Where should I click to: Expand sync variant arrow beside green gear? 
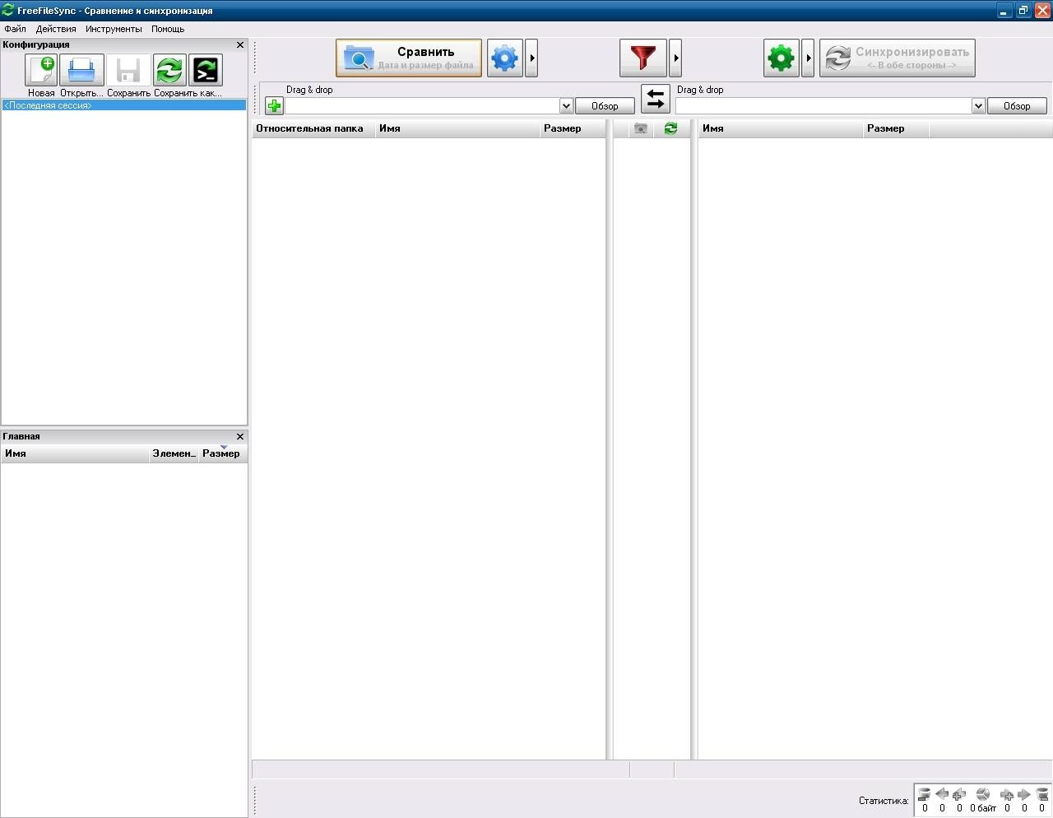[x=808, y=58]
